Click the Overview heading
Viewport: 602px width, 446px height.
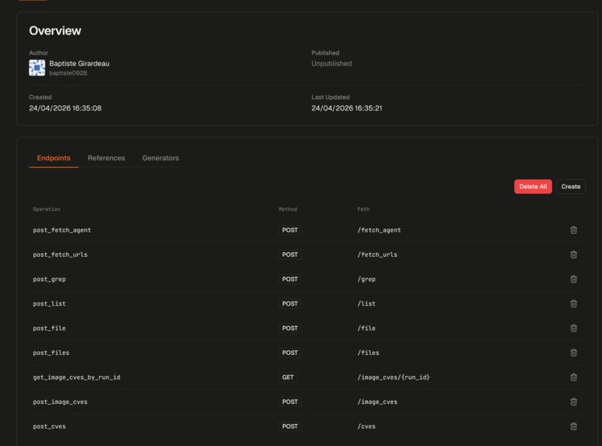55,30
